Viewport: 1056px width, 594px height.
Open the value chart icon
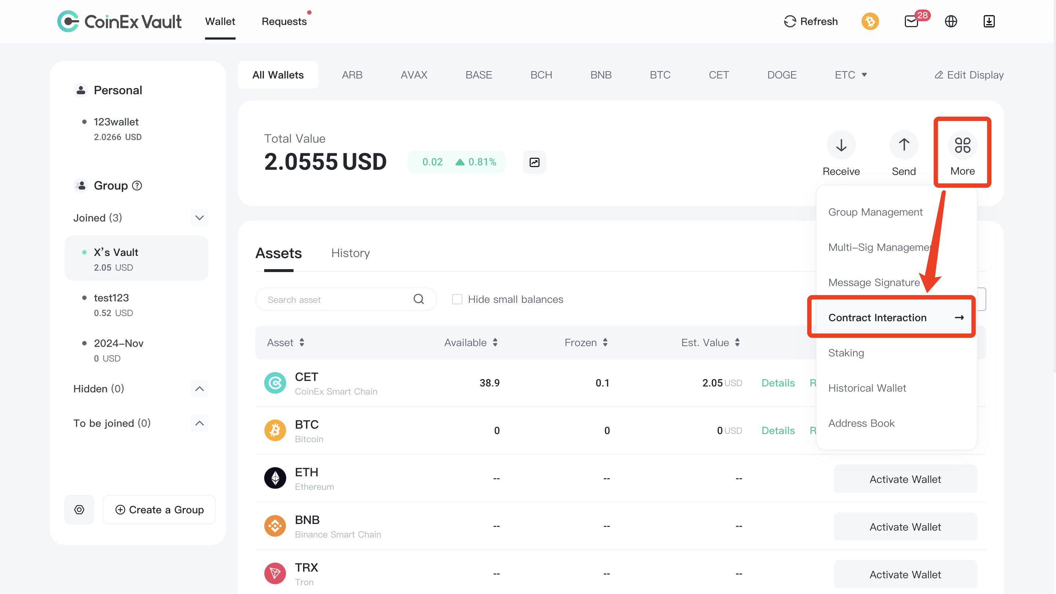[x=535, y=162]
